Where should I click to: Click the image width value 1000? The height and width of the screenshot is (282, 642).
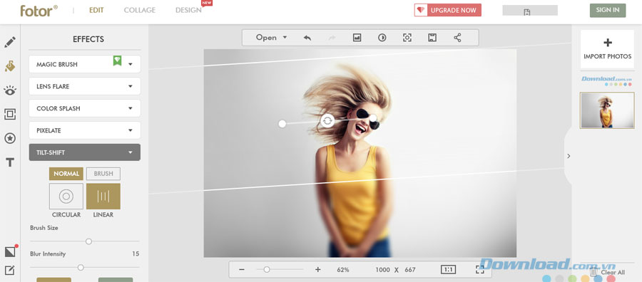click(382, 270)
